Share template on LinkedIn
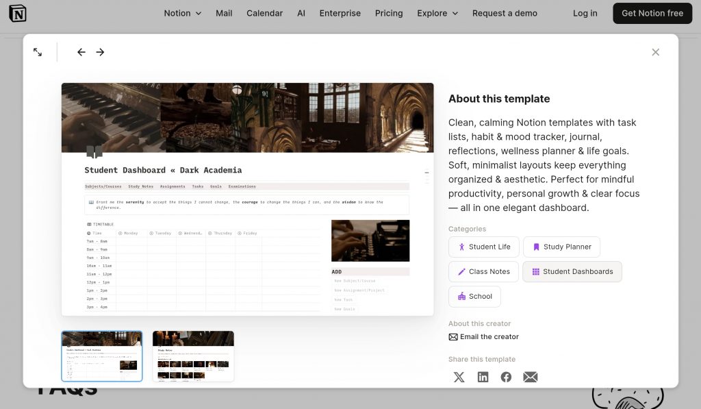 [x=483, y=377]
